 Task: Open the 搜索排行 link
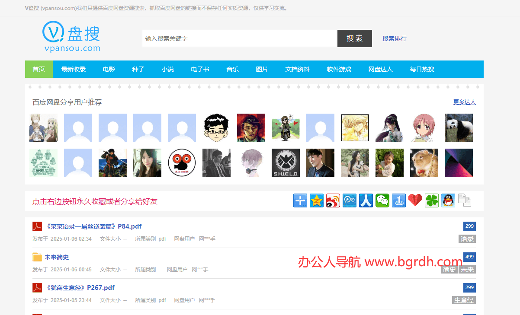tap(394, 38)
